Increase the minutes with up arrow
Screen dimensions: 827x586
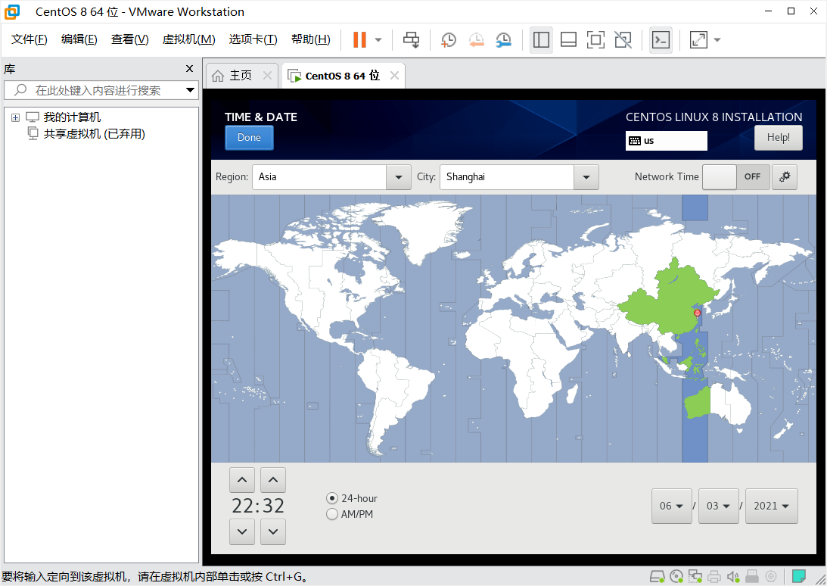[x=272, y=480]
